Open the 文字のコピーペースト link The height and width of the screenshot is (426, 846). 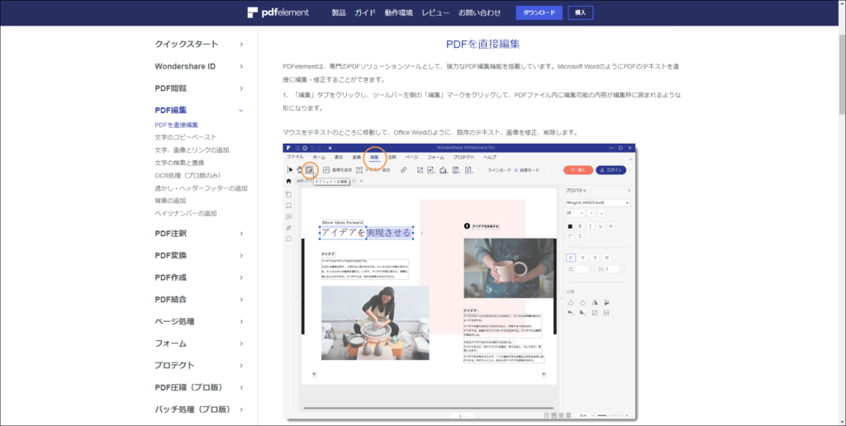186,138
